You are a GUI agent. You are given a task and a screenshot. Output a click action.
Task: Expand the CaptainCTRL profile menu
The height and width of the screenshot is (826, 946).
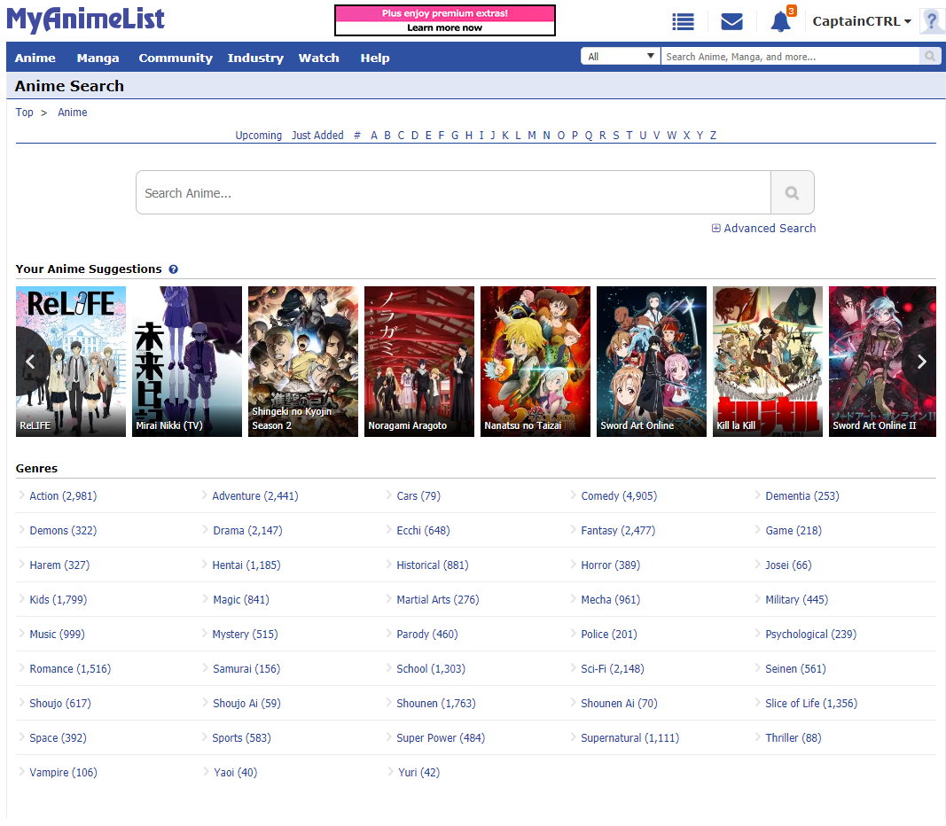point(861,22)
